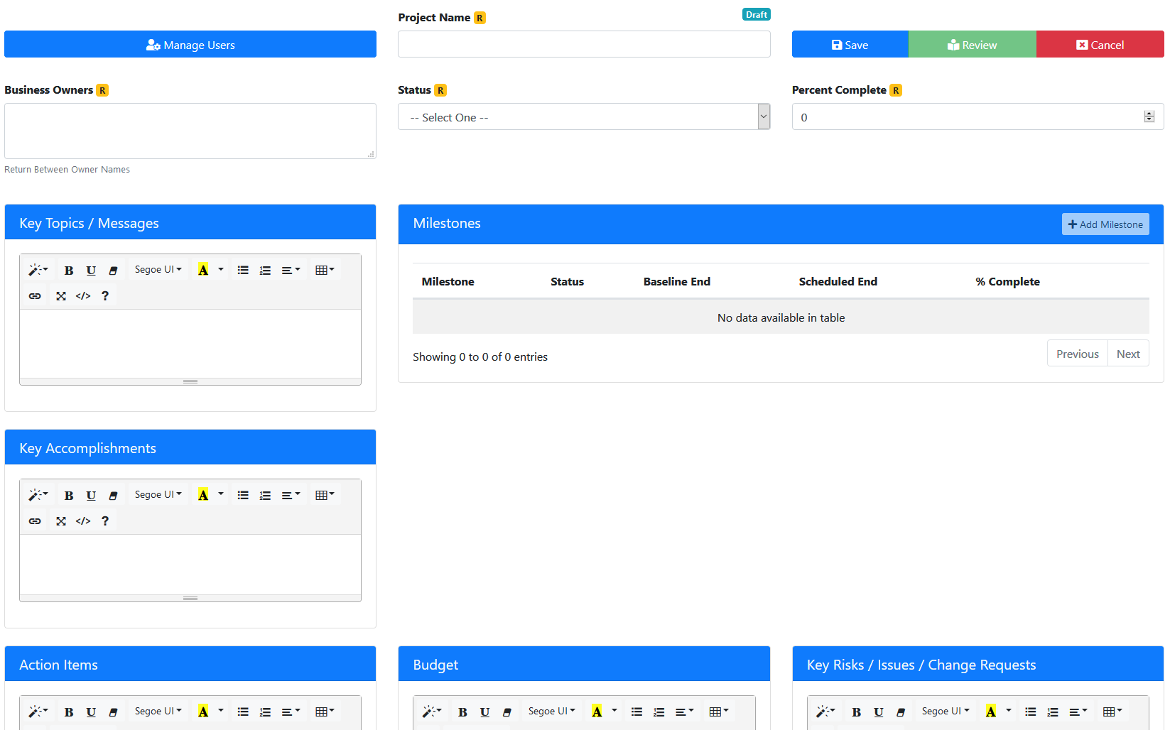Viewport: 1170px width, 730px height.
Task: Open color palette arrow in Key Topics editor
Action: point(221,270)
